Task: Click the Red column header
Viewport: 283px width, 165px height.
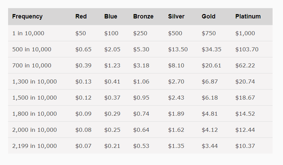Action: (x=81, y=16)
